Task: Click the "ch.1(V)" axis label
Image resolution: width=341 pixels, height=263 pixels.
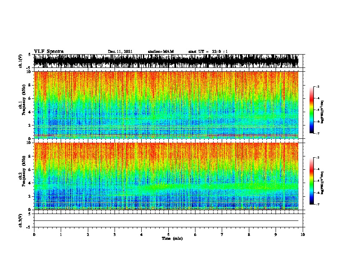Action: pyautogui.click(x=20, y=61)
